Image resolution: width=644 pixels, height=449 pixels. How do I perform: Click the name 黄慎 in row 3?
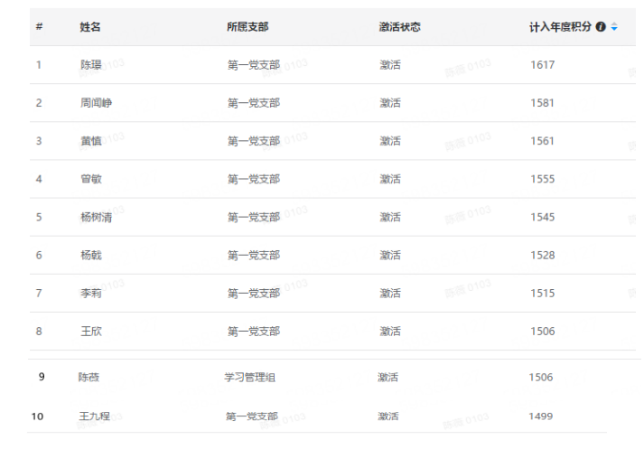[91, 141]
